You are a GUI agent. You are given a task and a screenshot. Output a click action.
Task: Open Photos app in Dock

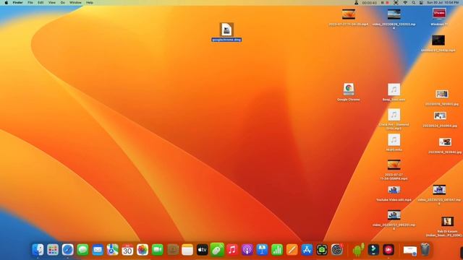[143, 250]
